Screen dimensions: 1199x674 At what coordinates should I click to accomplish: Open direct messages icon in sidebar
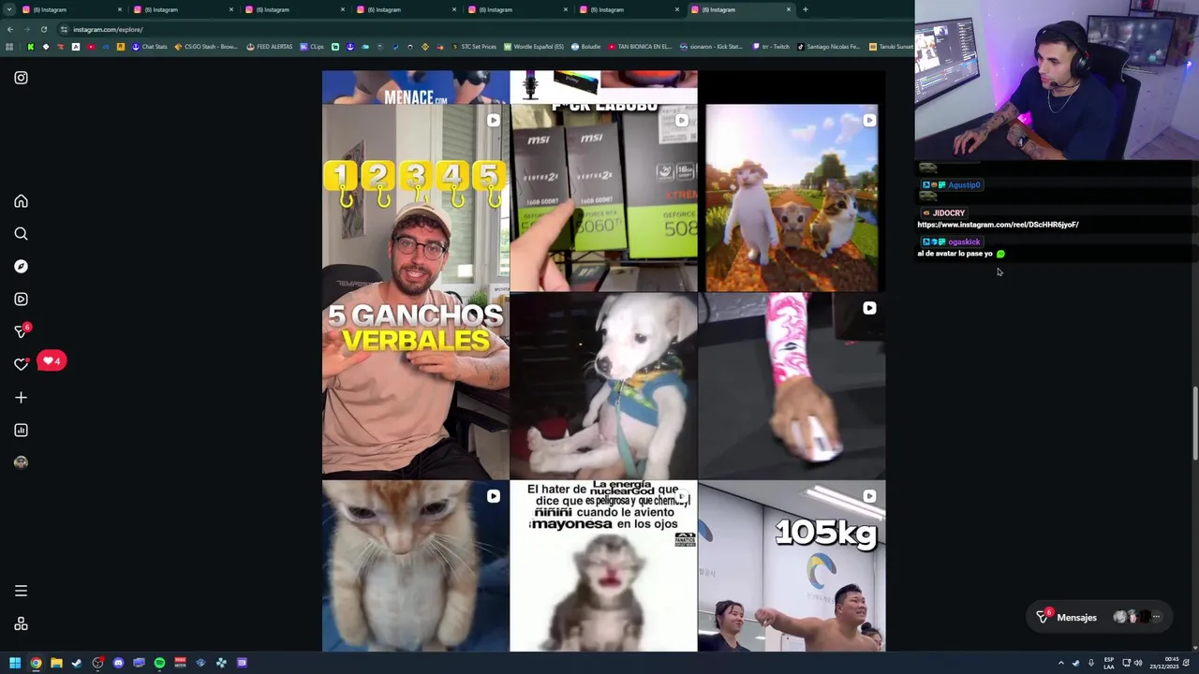point(21,331)
